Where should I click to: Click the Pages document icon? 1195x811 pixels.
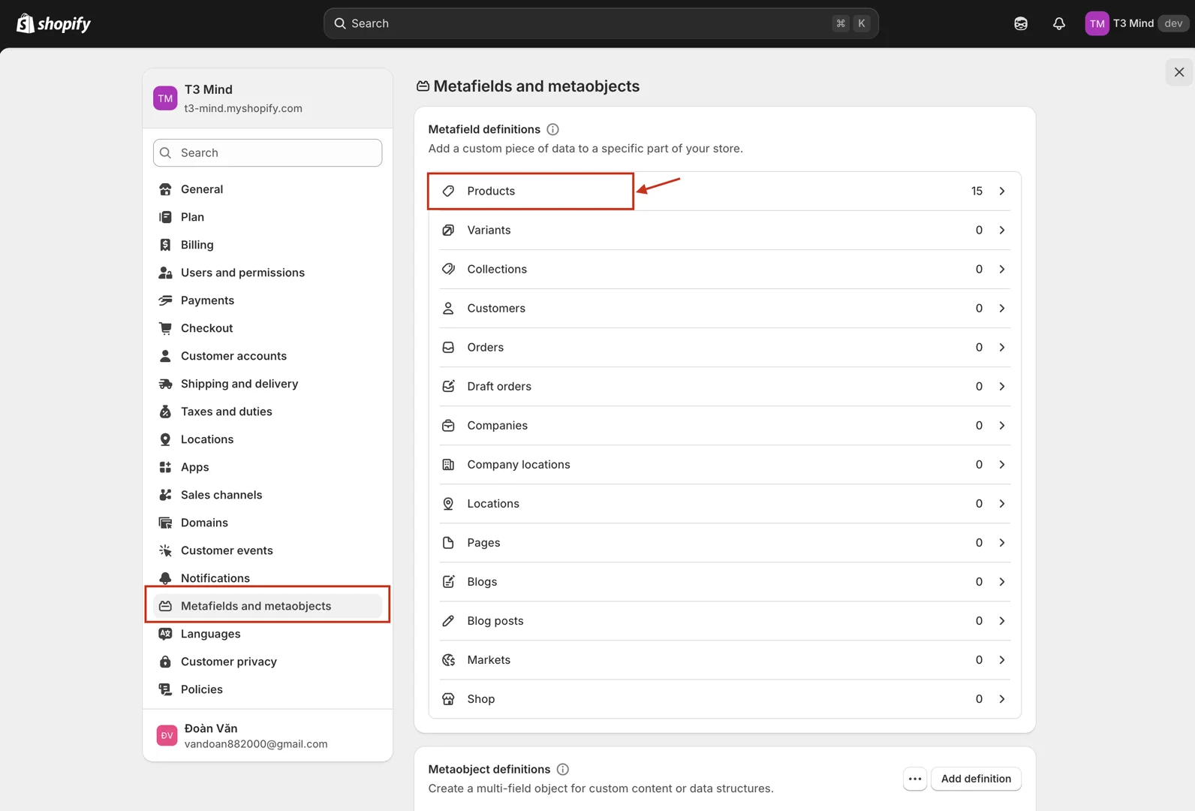click(448, 542)
